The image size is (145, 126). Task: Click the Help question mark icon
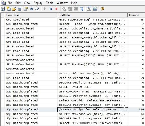pos(102,9)
